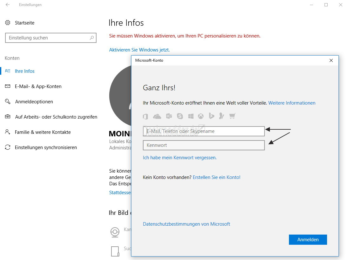Click the Bing icon in the service row
Image resolution: width=348 pixels, height=260 pixels.
pos(211,116)
